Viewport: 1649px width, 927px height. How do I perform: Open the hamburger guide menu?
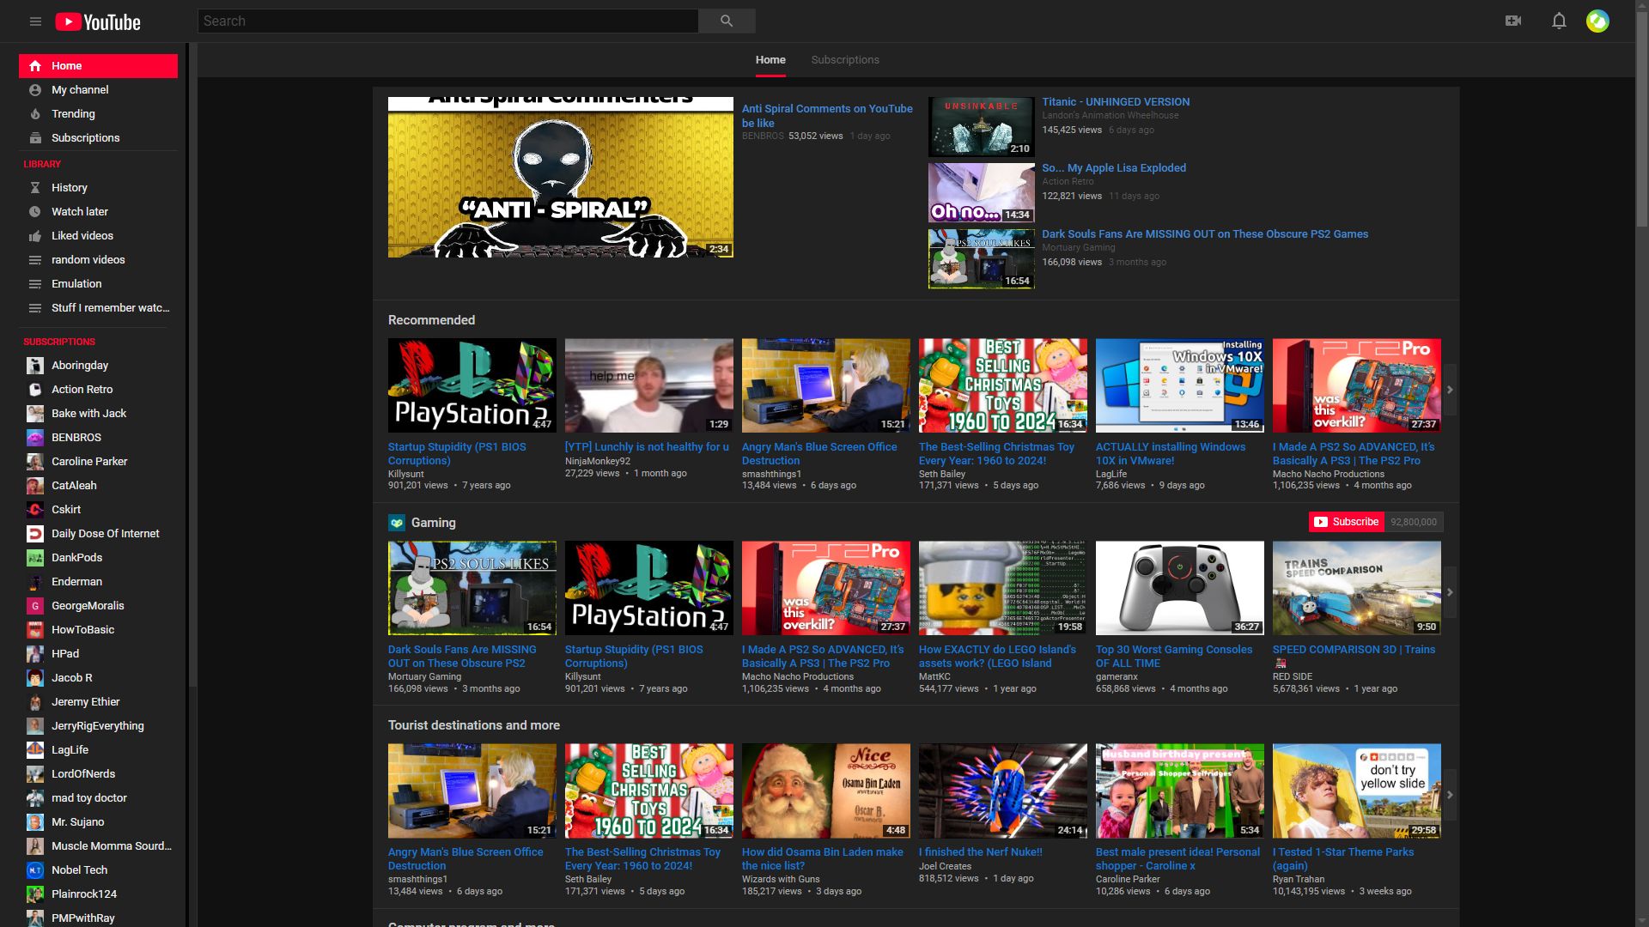click(35, 21)
